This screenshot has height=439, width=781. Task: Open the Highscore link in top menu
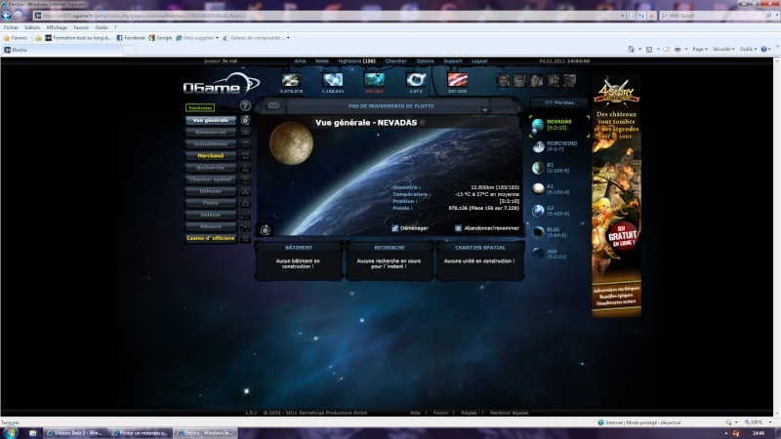[356, 61]
